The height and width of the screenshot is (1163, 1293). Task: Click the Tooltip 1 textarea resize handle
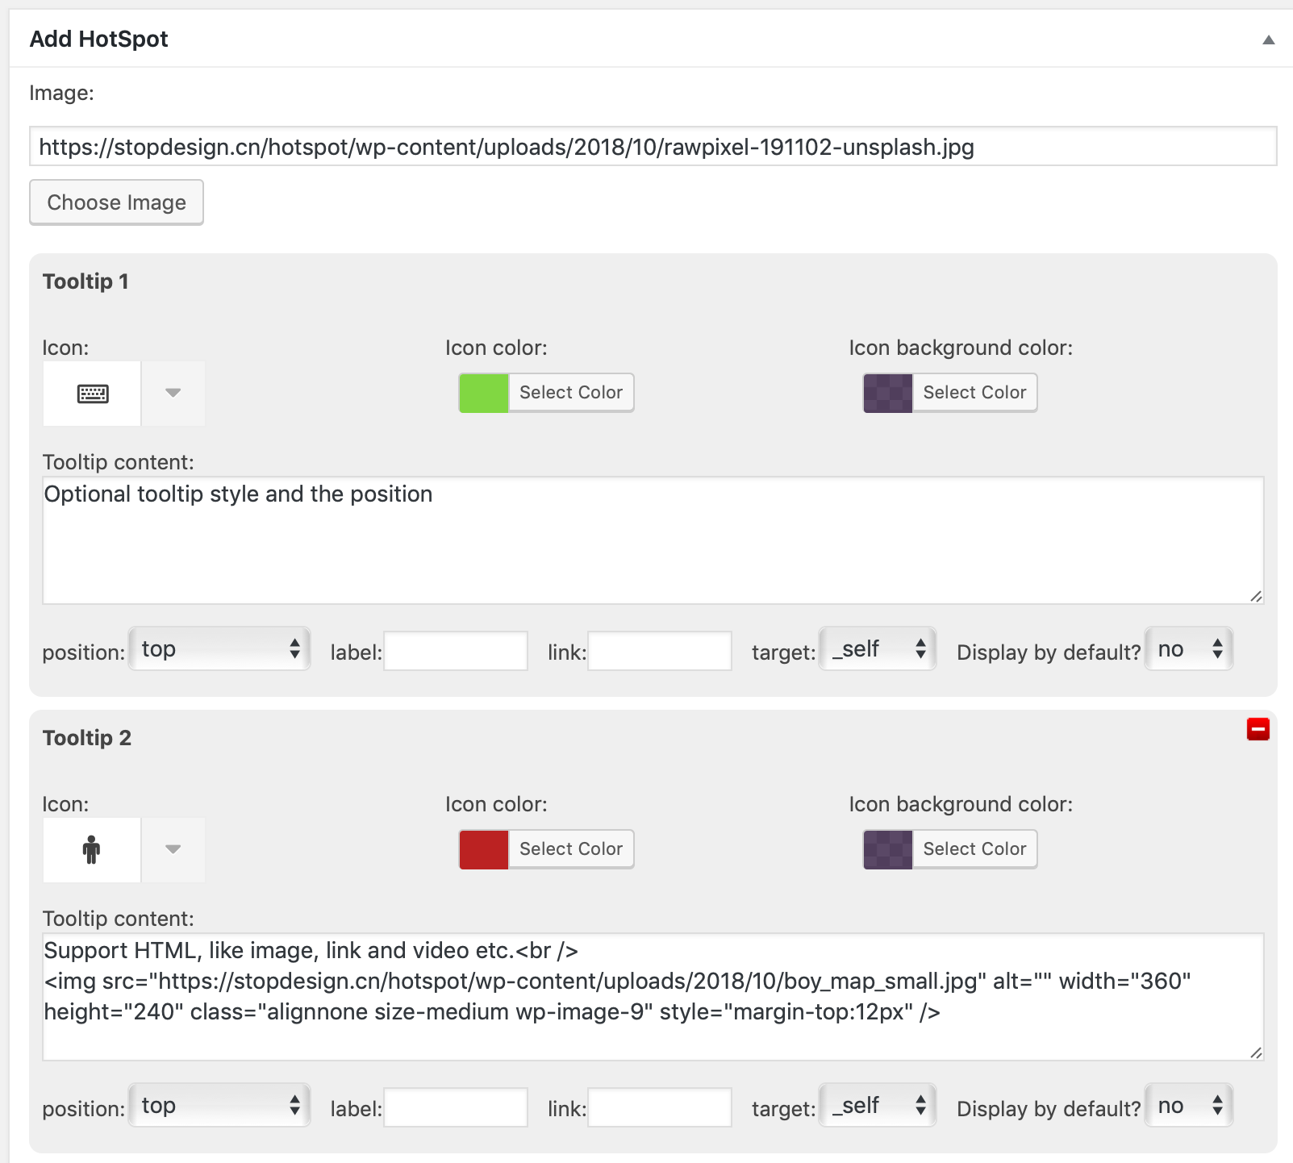tap(1256, 596)
